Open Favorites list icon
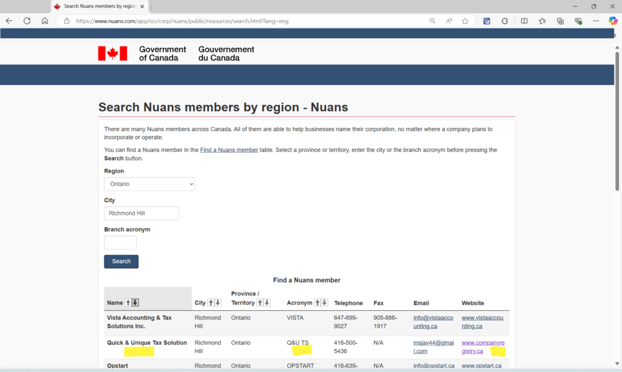The image size is (622, 372). (542, 21)
